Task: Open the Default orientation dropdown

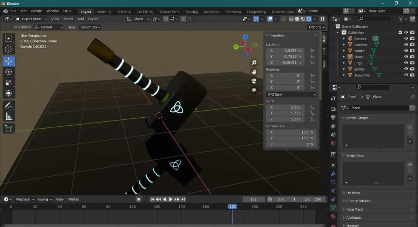Action: [x=49, y=27]
